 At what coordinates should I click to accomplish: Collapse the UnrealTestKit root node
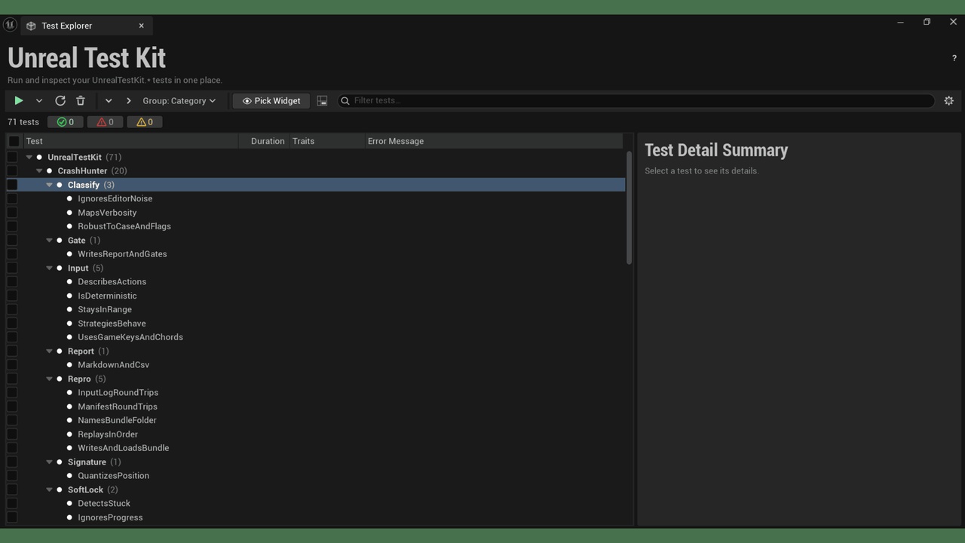[29, 157]
